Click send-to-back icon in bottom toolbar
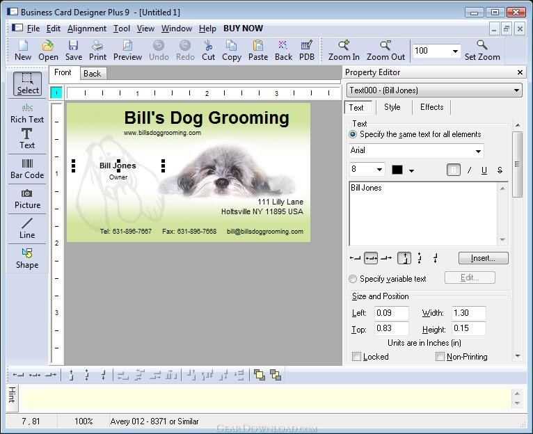Image resolution: width=533 pixels, height=434 pixels. point(276,375)
